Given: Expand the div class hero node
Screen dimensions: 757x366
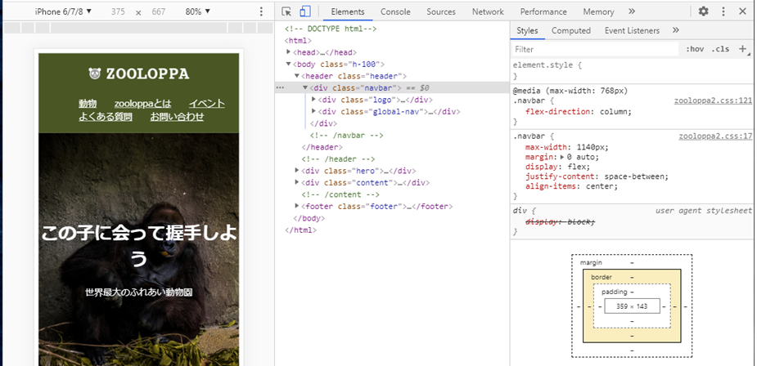Looking at the screenshot, I should (297, 171).
